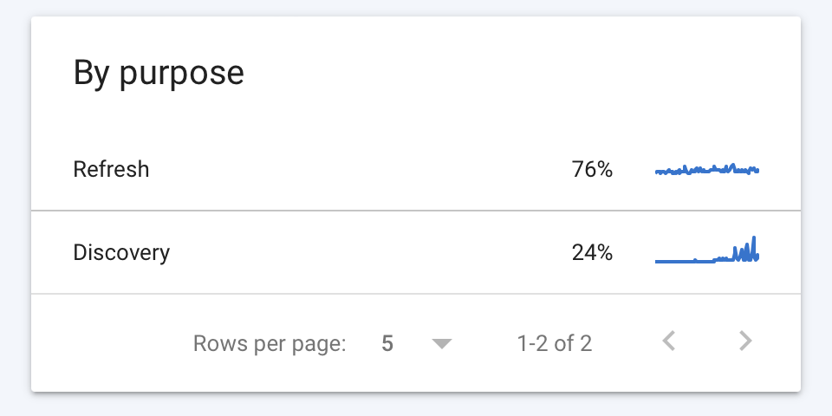Select the Discovery trend sparkline

click(707, 250)
